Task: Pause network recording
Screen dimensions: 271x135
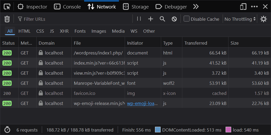Action: click(139, 19)
